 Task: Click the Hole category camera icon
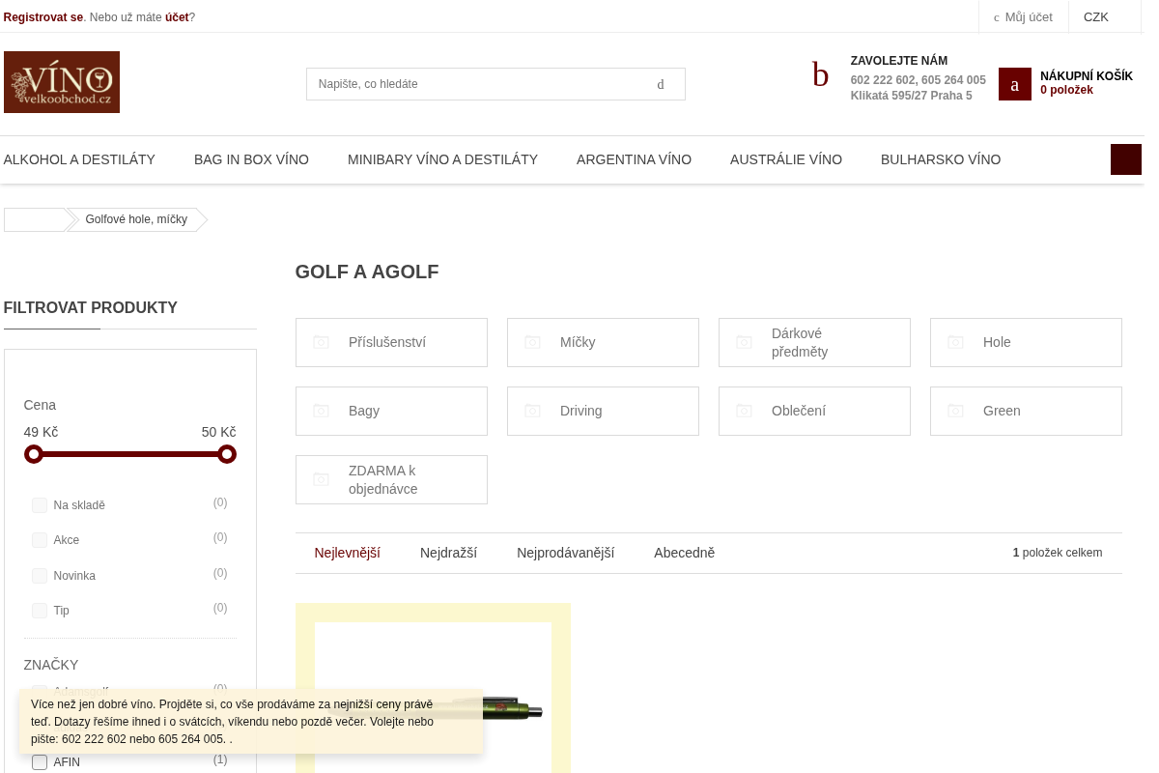click(956, 342)
